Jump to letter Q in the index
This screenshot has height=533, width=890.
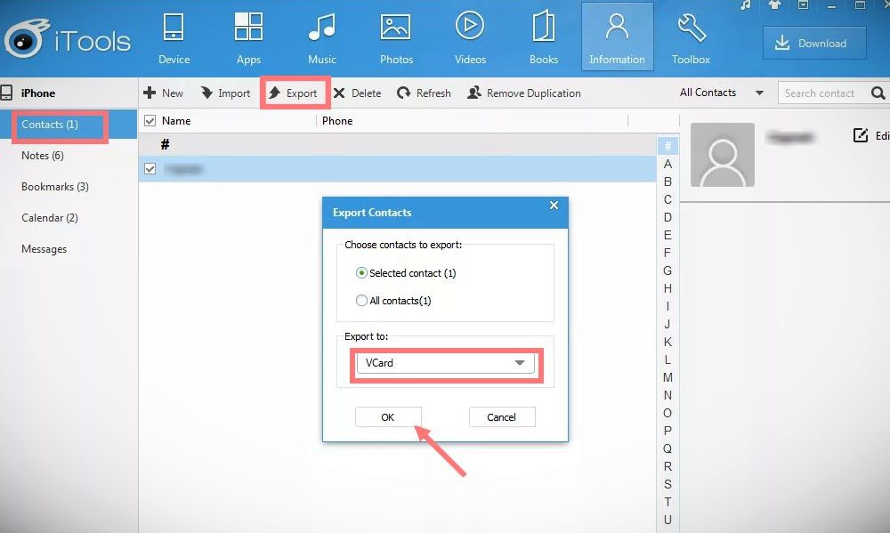(x=667, y=448)
